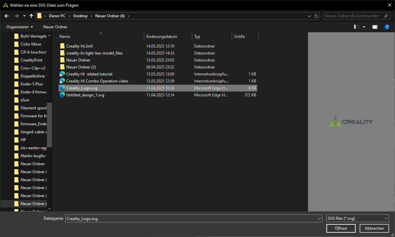Select 'Creality Hi Combo Operation video' shortcut icon
Screen dimensions: 395x237
click(x=62, y=81)
